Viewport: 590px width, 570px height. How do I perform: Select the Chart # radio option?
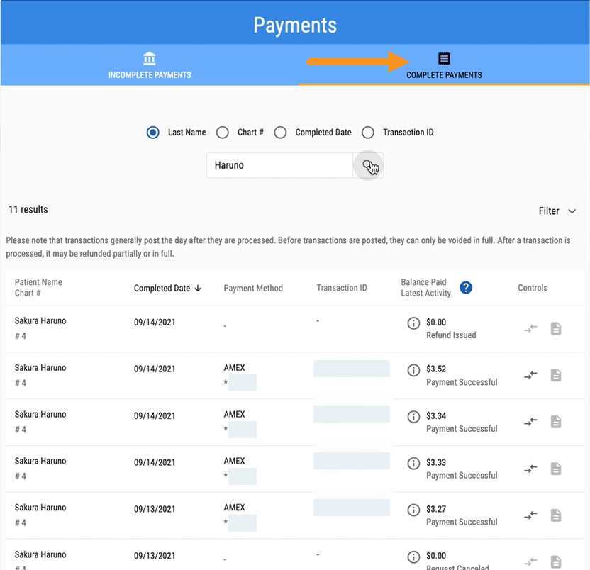(x=223, y=133)
